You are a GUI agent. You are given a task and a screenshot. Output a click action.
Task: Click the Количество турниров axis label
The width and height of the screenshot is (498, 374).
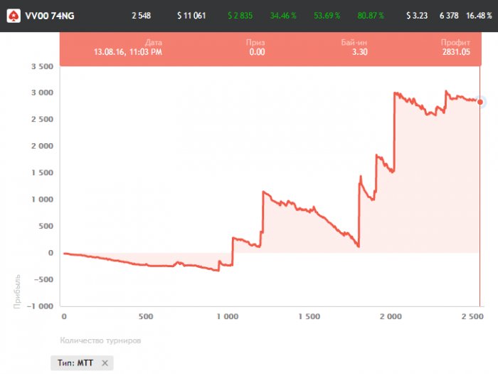coord(100,341)
